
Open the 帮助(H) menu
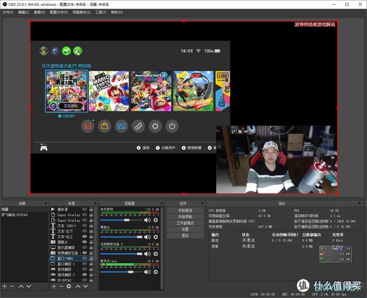click(117, 12)
